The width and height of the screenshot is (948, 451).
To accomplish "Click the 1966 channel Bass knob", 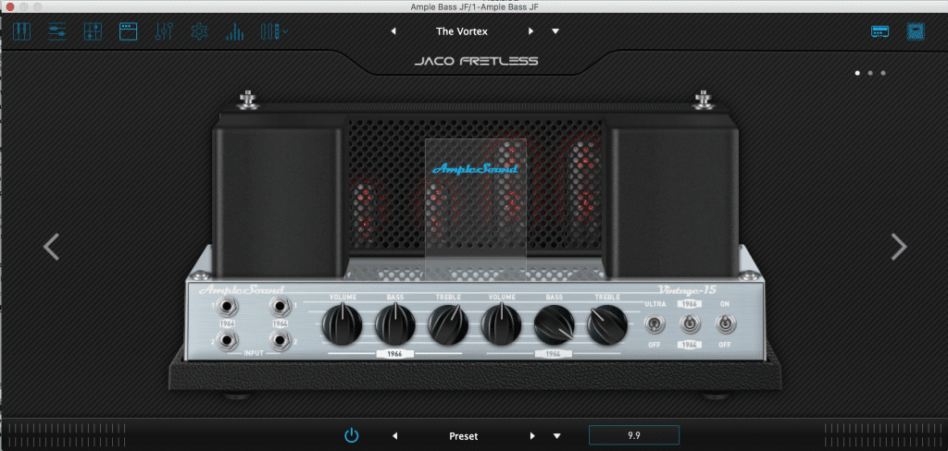I will (394, 324).
